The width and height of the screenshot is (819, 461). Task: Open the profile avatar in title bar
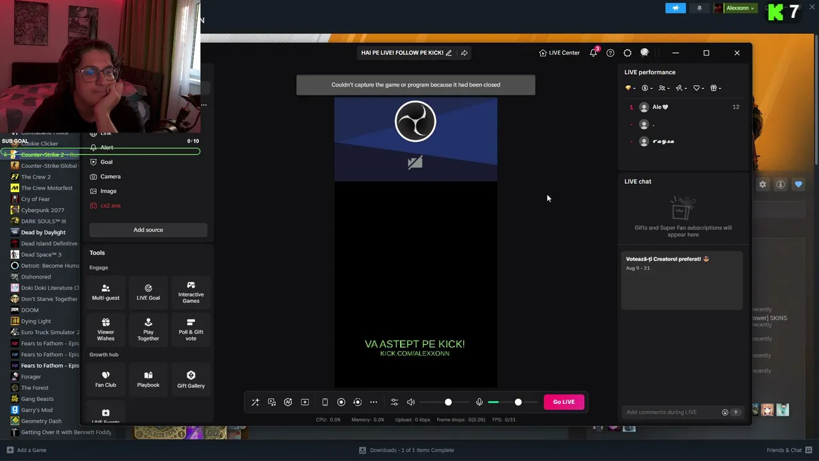pyautogui.click(x=645, y=53)
